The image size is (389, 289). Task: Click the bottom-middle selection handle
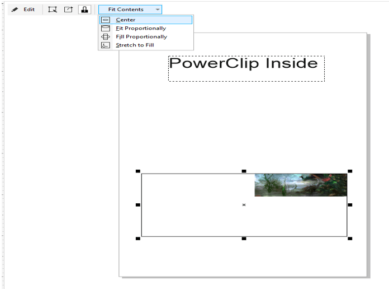[244, 239]
